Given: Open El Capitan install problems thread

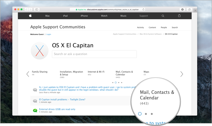Looking at the screenshot, I should (x=62, y=100).
